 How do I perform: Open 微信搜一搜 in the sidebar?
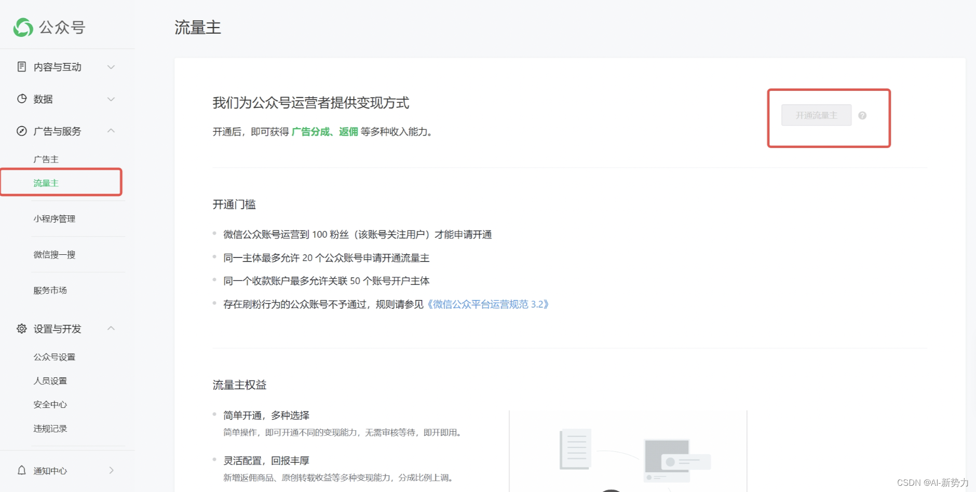55,255
